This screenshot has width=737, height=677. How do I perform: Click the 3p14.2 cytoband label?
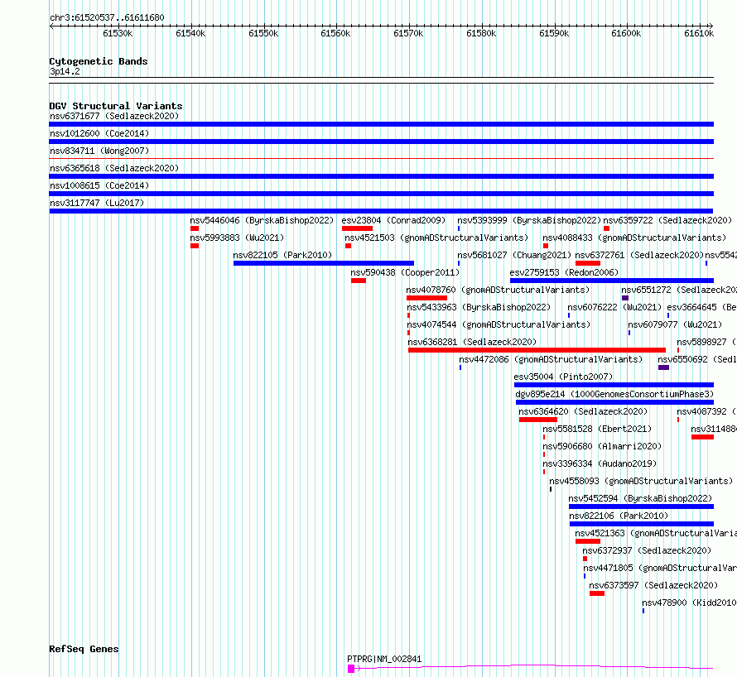(65, 71)
